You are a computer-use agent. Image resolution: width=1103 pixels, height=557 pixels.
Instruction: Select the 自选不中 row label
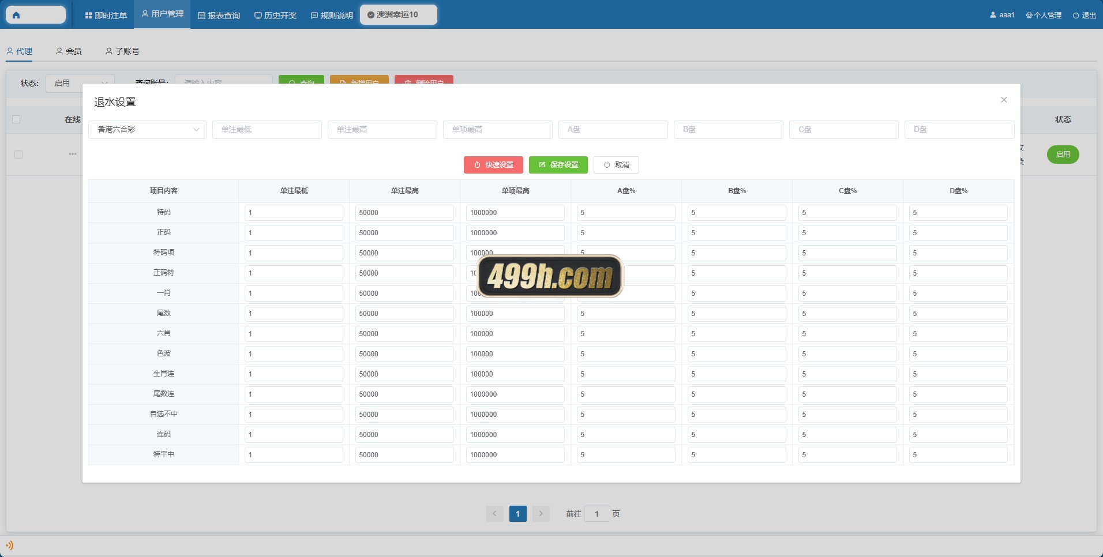point(164,414)
